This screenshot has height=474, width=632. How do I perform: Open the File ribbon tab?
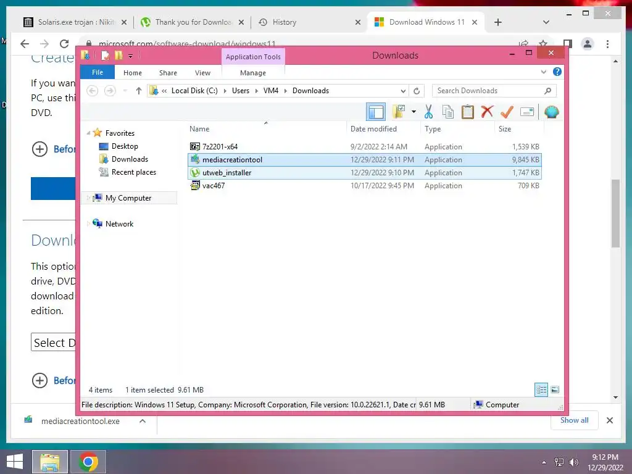tap(98, 72)
